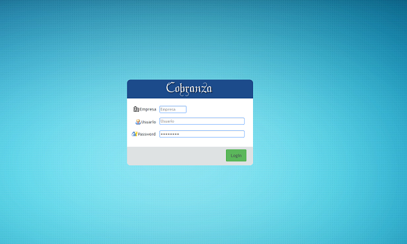This screenshot has height=244, width=407.
Task: Click the blue header bar left of Cobranza
Action: (x=145, y=89)
